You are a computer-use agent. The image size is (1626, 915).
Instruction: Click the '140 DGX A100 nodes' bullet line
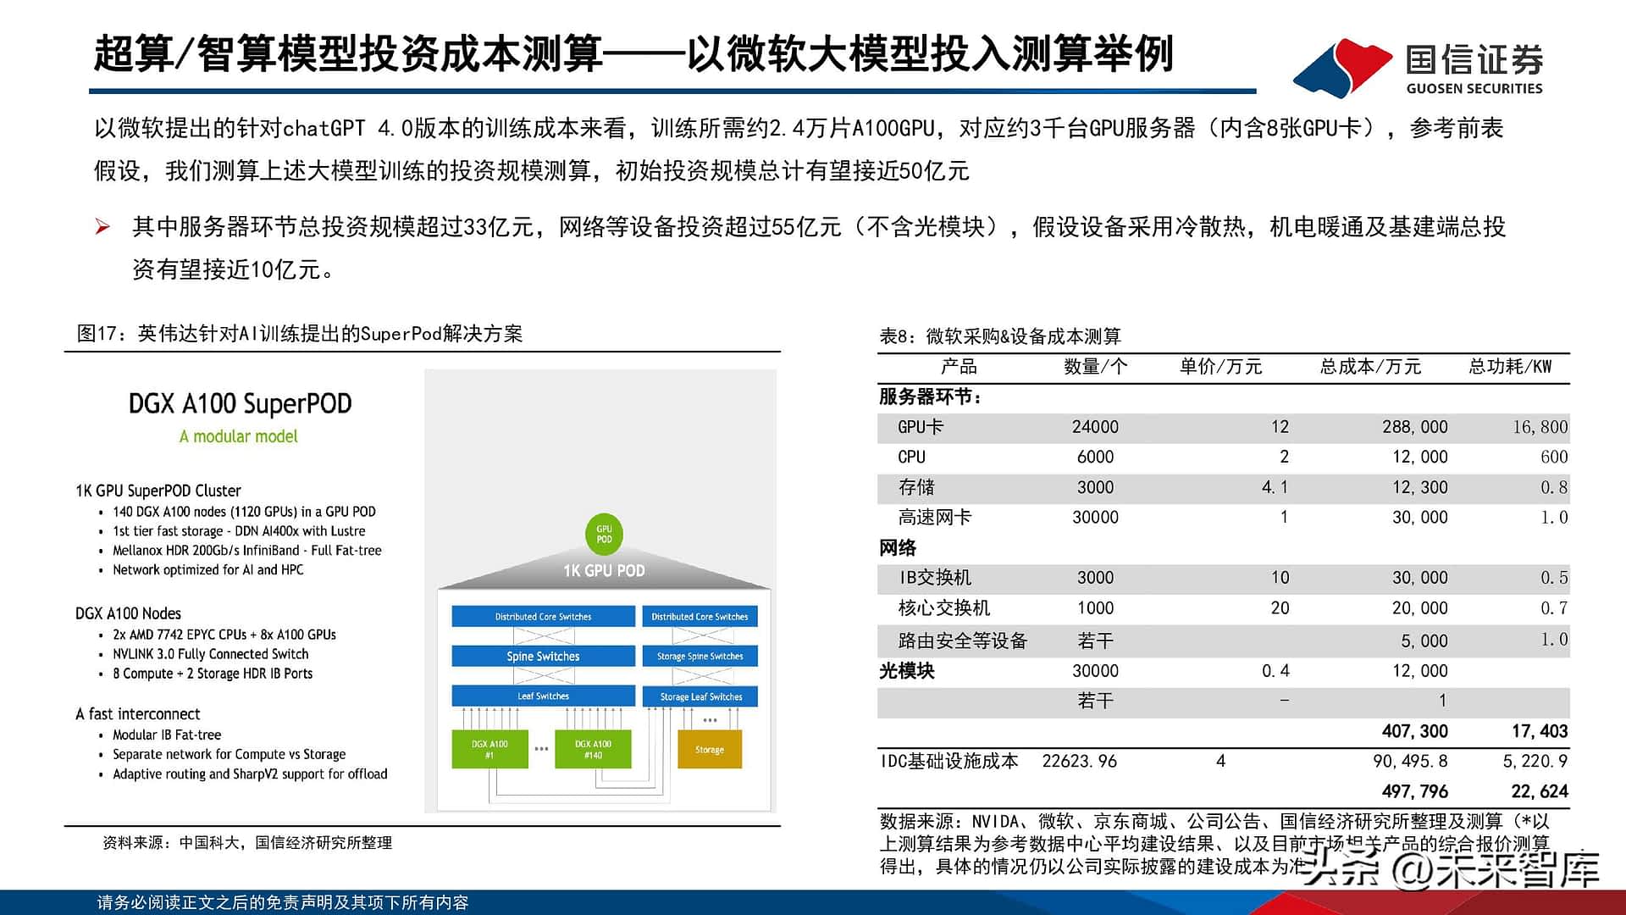tap(244, 512)
